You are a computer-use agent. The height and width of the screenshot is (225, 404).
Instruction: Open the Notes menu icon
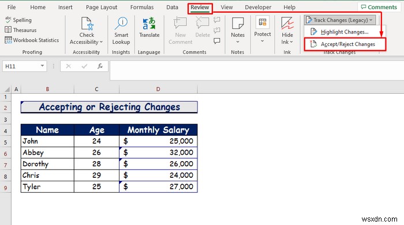pos(238,24)
